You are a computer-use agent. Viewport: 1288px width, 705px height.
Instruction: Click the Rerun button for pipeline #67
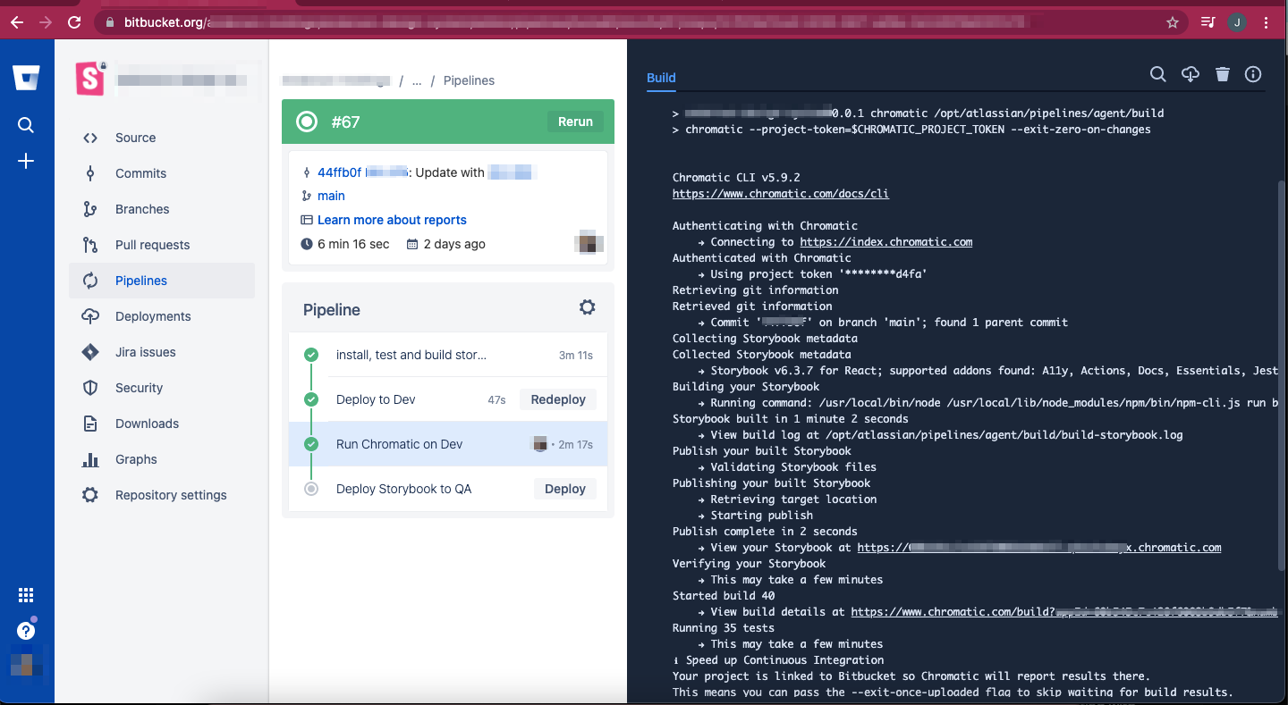click(x=575, y=122)
